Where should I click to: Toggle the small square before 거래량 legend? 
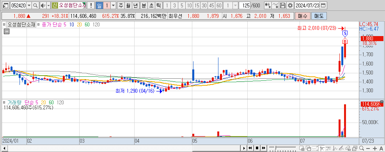(x=4, y=103)
